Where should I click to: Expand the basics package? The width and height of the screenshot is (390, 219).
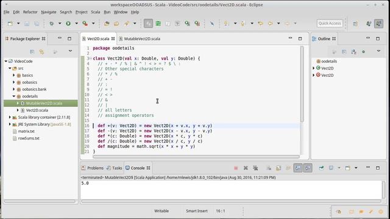(x=14, y=75)
